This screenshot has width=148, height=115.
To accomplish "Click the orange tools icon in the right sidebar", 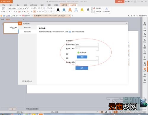I will coord(145,70).
